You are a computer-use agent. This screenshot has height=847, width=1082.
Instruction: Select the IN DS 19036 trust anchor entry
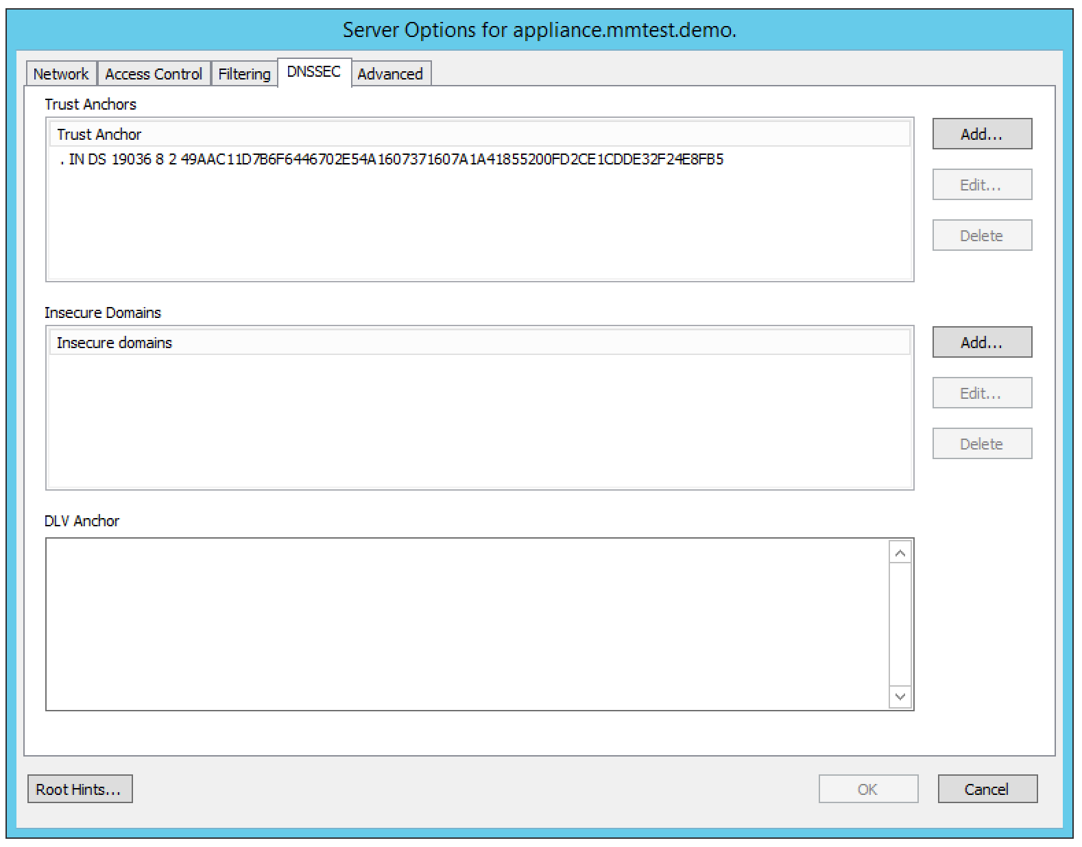(x=391, y=160)
